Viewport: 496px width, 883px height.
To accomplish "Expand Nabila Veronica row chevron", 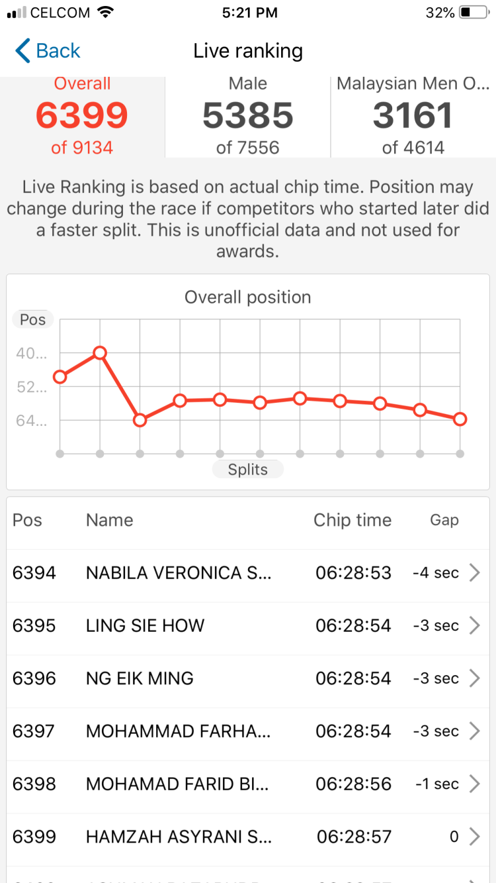I will pyautogui.click(x=474, y=573).
